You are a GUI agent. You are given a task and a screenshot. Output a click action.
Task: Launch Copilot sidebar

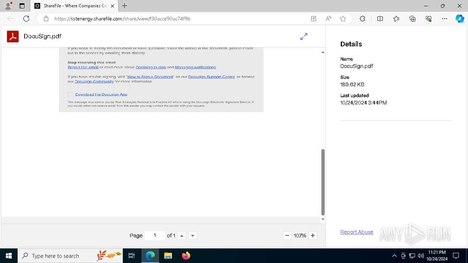coord(460,19)
